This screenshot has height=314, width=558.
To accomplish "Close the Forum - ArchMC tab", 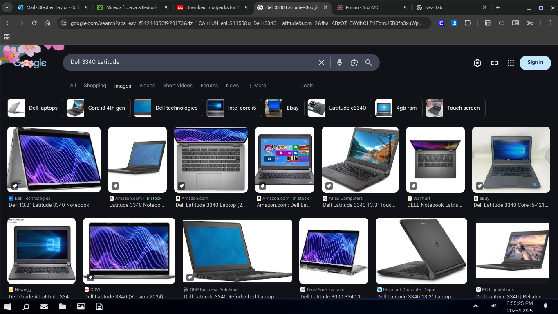I will click(405, 7).
